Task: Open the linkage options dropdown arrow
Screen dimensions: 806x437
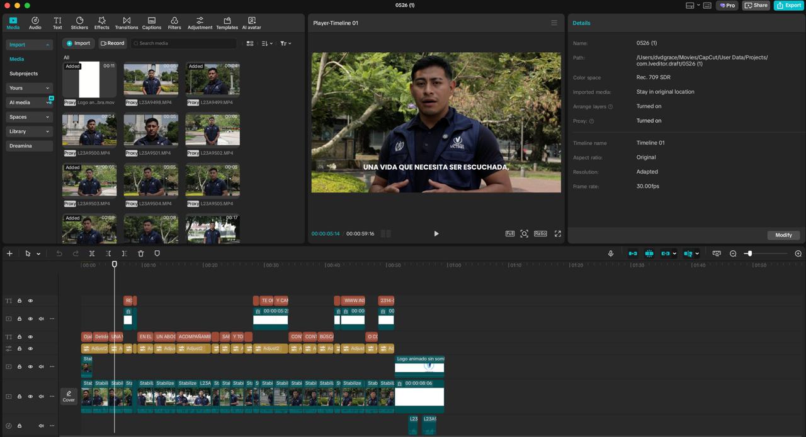Action: (x=674, y=253)
